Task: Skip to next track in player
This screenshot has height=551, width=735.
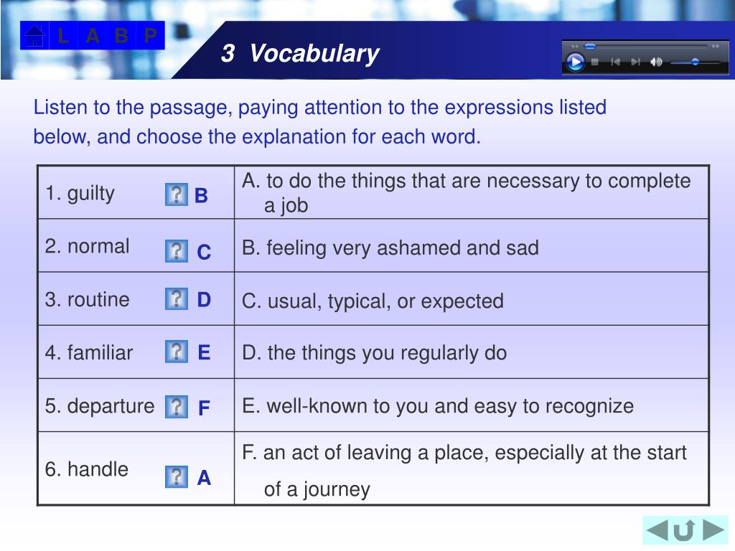Action: pos(635,62)
